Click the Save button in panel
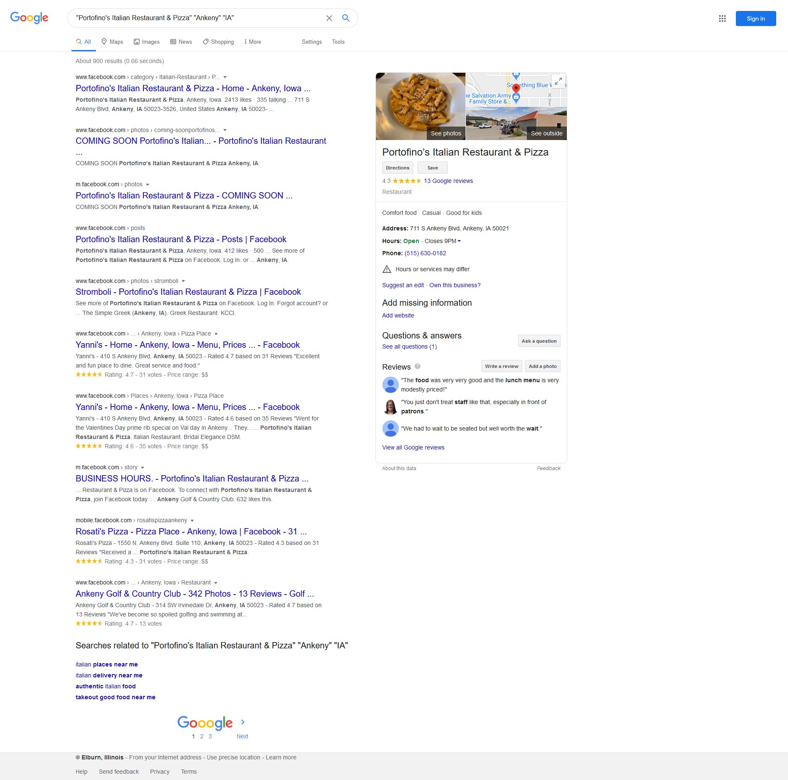 pyautogui.click(x=432, y=168)
